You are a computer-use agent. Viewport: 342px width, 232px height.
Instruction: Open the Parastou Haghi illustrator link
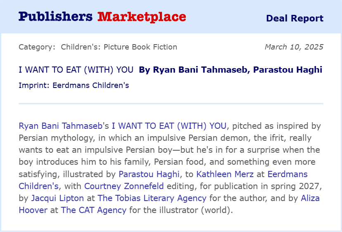(149, 174)
